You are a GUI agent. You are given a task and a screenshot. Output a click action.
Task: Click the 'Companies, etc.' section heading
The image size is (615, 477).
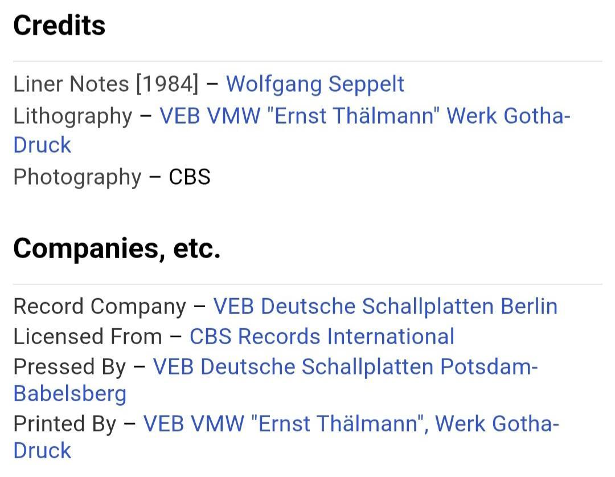(117, 248)
